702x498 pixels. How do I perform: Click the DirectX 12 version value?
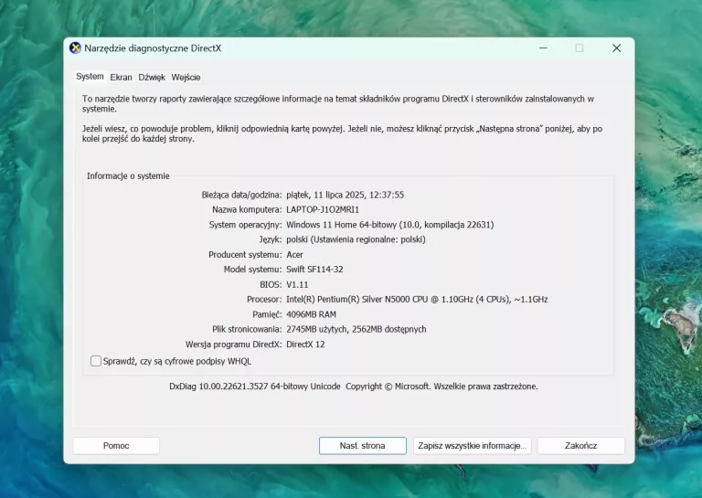coord(305,344)
